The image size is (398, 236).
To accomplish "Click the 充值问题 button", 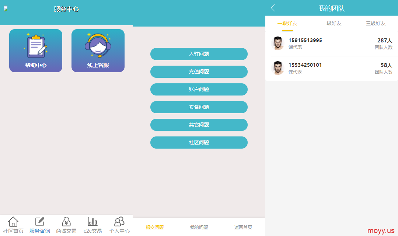I will click(199, 72).
